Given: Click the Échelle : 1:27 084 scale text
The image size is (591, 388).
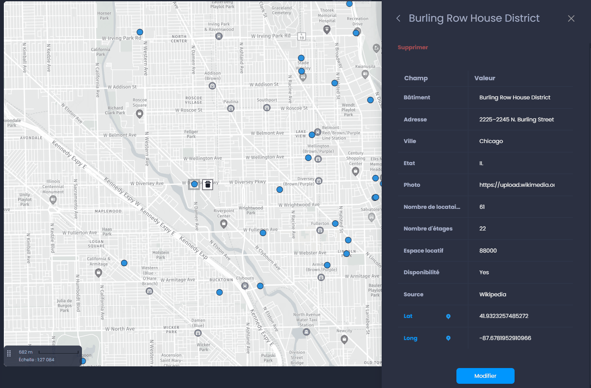Looking at the screenshot, I should tap(37, 360).
